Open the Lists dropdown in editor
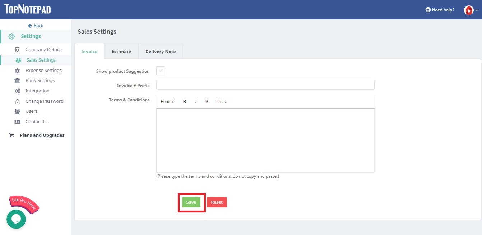 [222, 102]
